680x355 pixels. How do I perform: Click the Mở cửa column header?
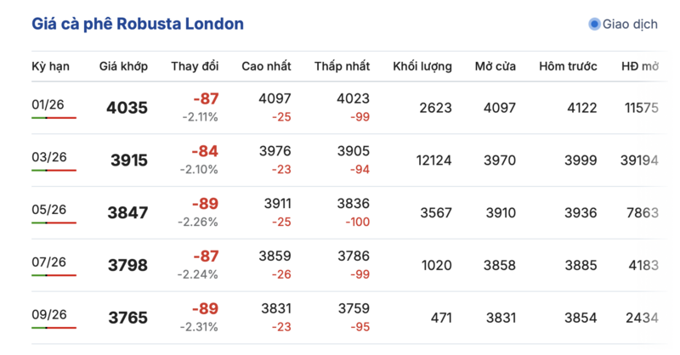click(495, 66)
